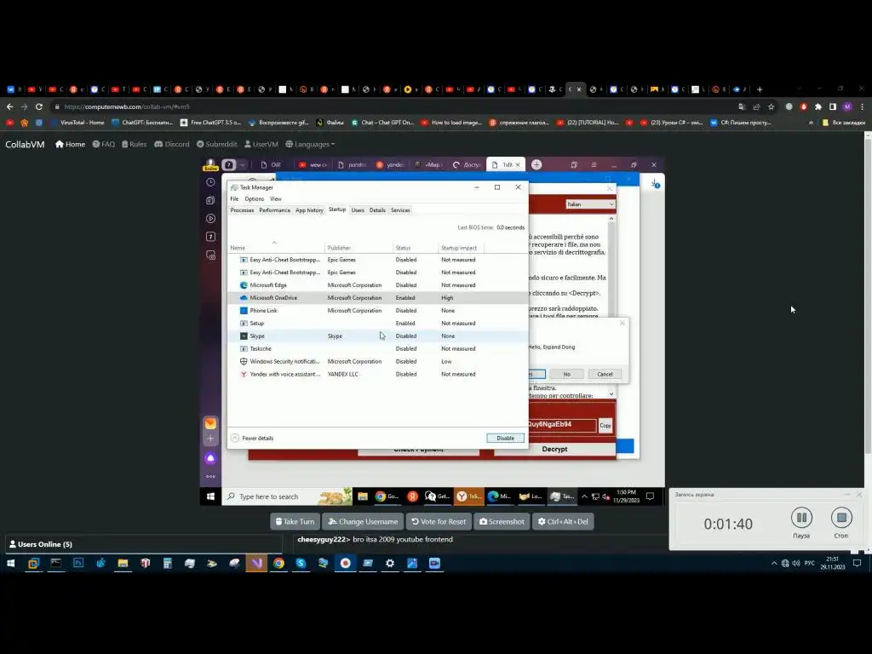Open Microsoft Edge in the VM taskbar

(x=499, y=496)
